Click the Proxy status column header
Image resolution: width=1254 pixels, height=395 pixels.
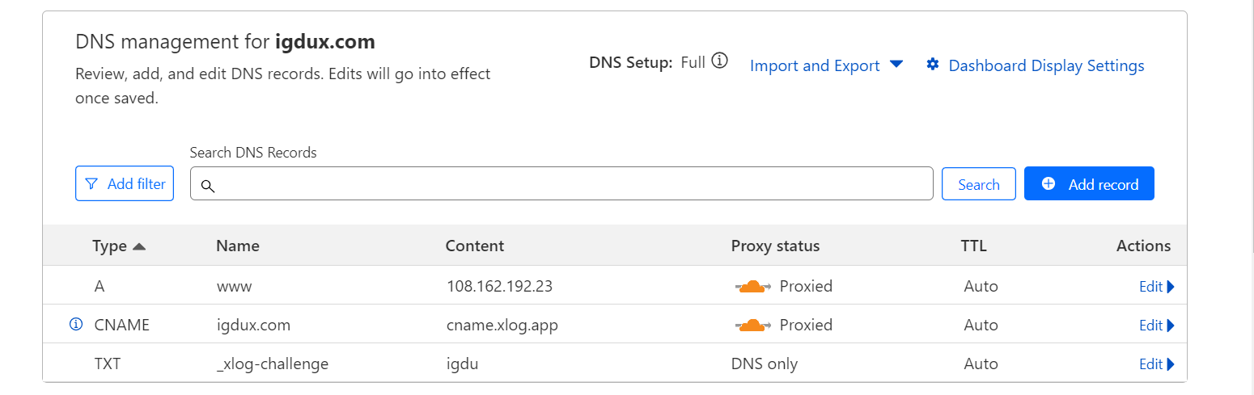click(x=775, y=246)
